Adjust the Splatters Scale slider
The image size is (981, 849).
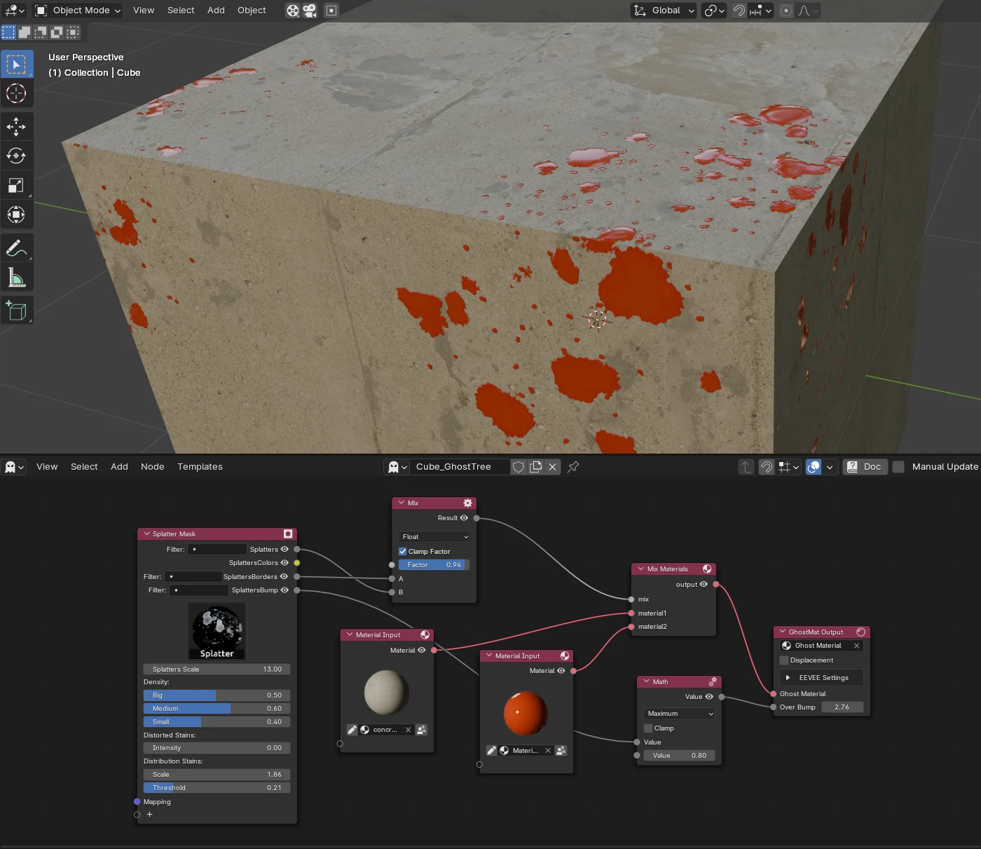click(217, 670)
